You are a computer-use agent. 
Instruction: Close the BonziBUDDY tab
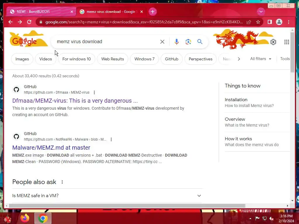(x=72, y=12)
